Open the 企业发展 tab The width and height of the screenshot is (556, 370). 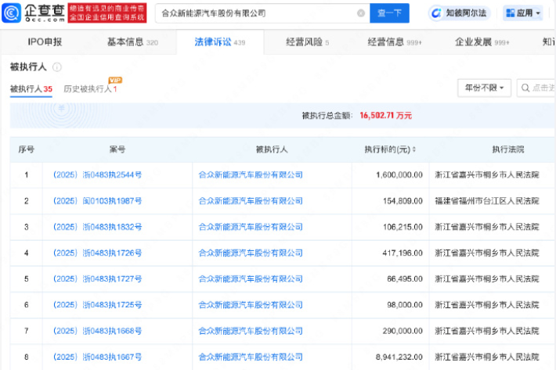click(485, 41)
